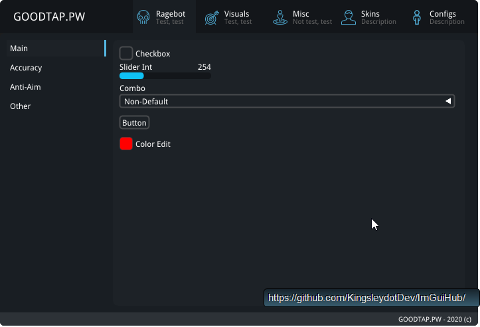Go to the Skins tab

click(369, 17)
